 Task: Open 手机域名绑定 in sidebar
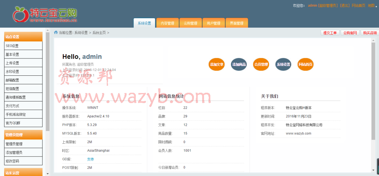(x=23, y=114)
